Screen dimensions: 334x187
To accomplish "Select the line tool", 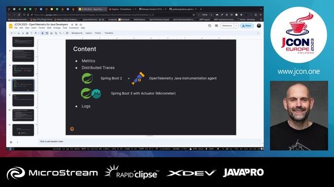I will pyautogui.click(x=61, y=33).
